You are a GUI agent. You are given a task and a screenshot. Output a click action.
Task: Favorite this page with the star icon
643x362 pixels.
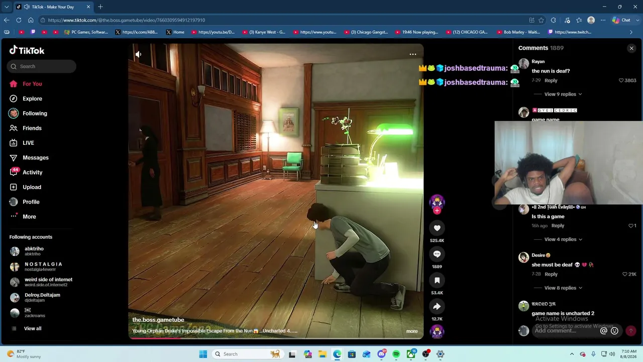pos(541,20)
